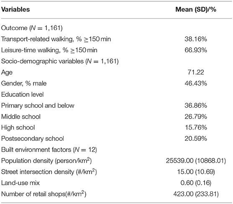Click the Variables column header
Screen dimensions: 233x204
pyautogui.click(x=15, y=10)
